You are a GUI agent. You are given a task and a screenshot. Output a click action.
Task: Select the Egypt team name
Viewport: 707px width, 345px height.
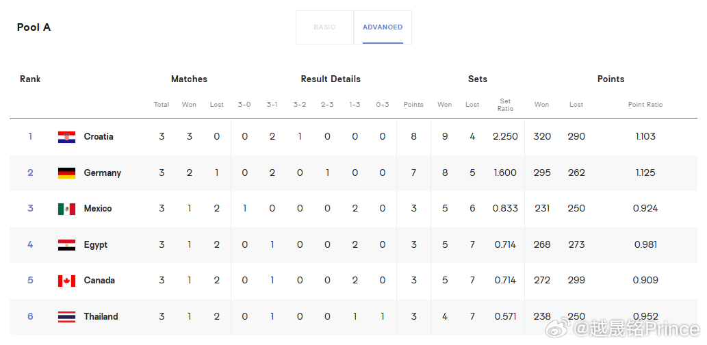96,245
